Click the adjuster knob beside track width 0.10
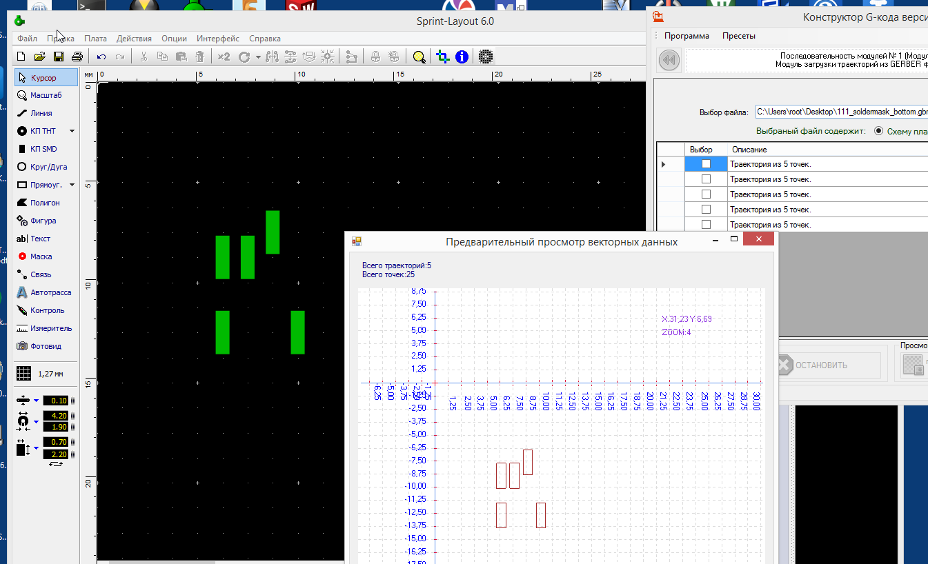The width and height of the screenshot is (928, 564). click(x=73, y=401)
